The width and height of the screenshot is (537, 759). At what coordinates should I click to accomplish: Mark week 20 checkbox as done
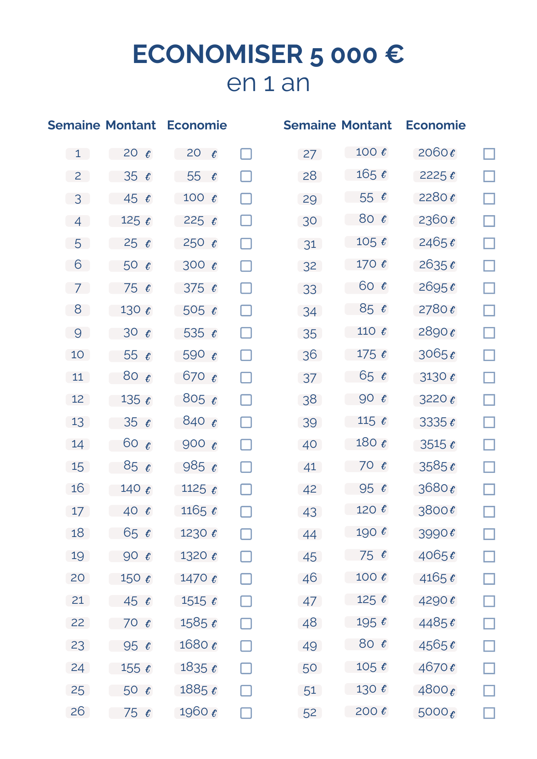pyautogui.click(x=246, y=579)
